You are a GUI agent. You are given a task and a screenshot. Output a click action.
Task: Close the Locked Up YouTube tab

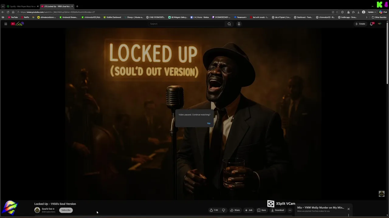click(72, 6)
